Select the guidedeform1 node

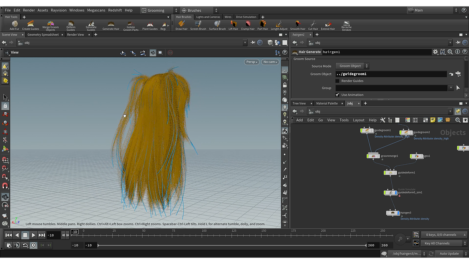390,173
